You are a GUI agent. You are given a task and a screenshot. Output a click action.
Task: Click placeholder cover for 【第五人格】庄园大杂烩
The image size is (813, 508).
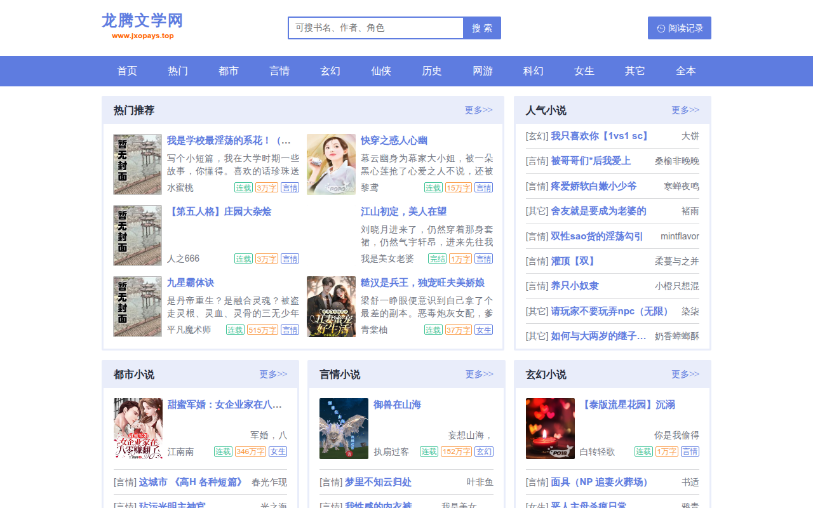138,236
